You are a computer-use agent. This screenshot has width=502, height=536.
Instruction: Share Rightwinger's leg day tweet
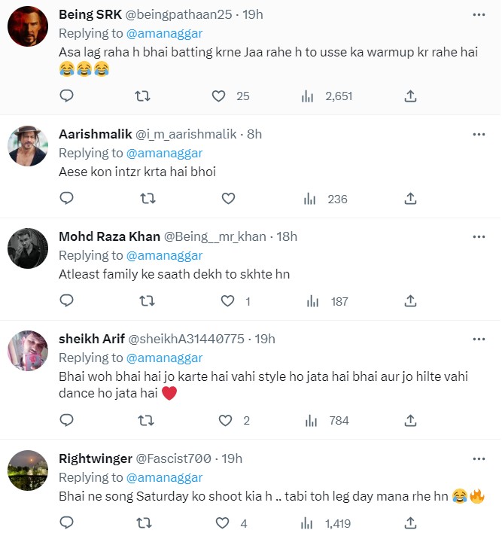click(x=410, y=522)
